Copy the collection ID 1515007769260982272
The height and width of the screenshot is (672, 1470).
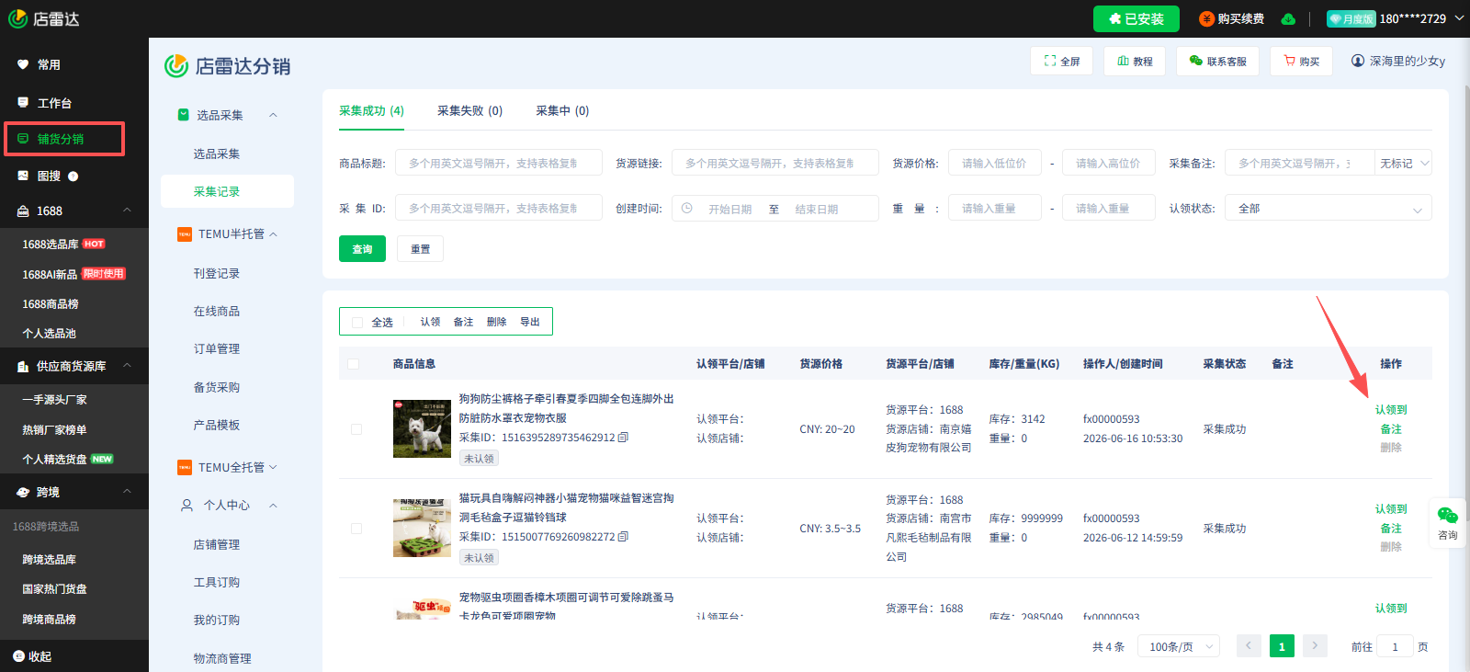click(623, 537)
